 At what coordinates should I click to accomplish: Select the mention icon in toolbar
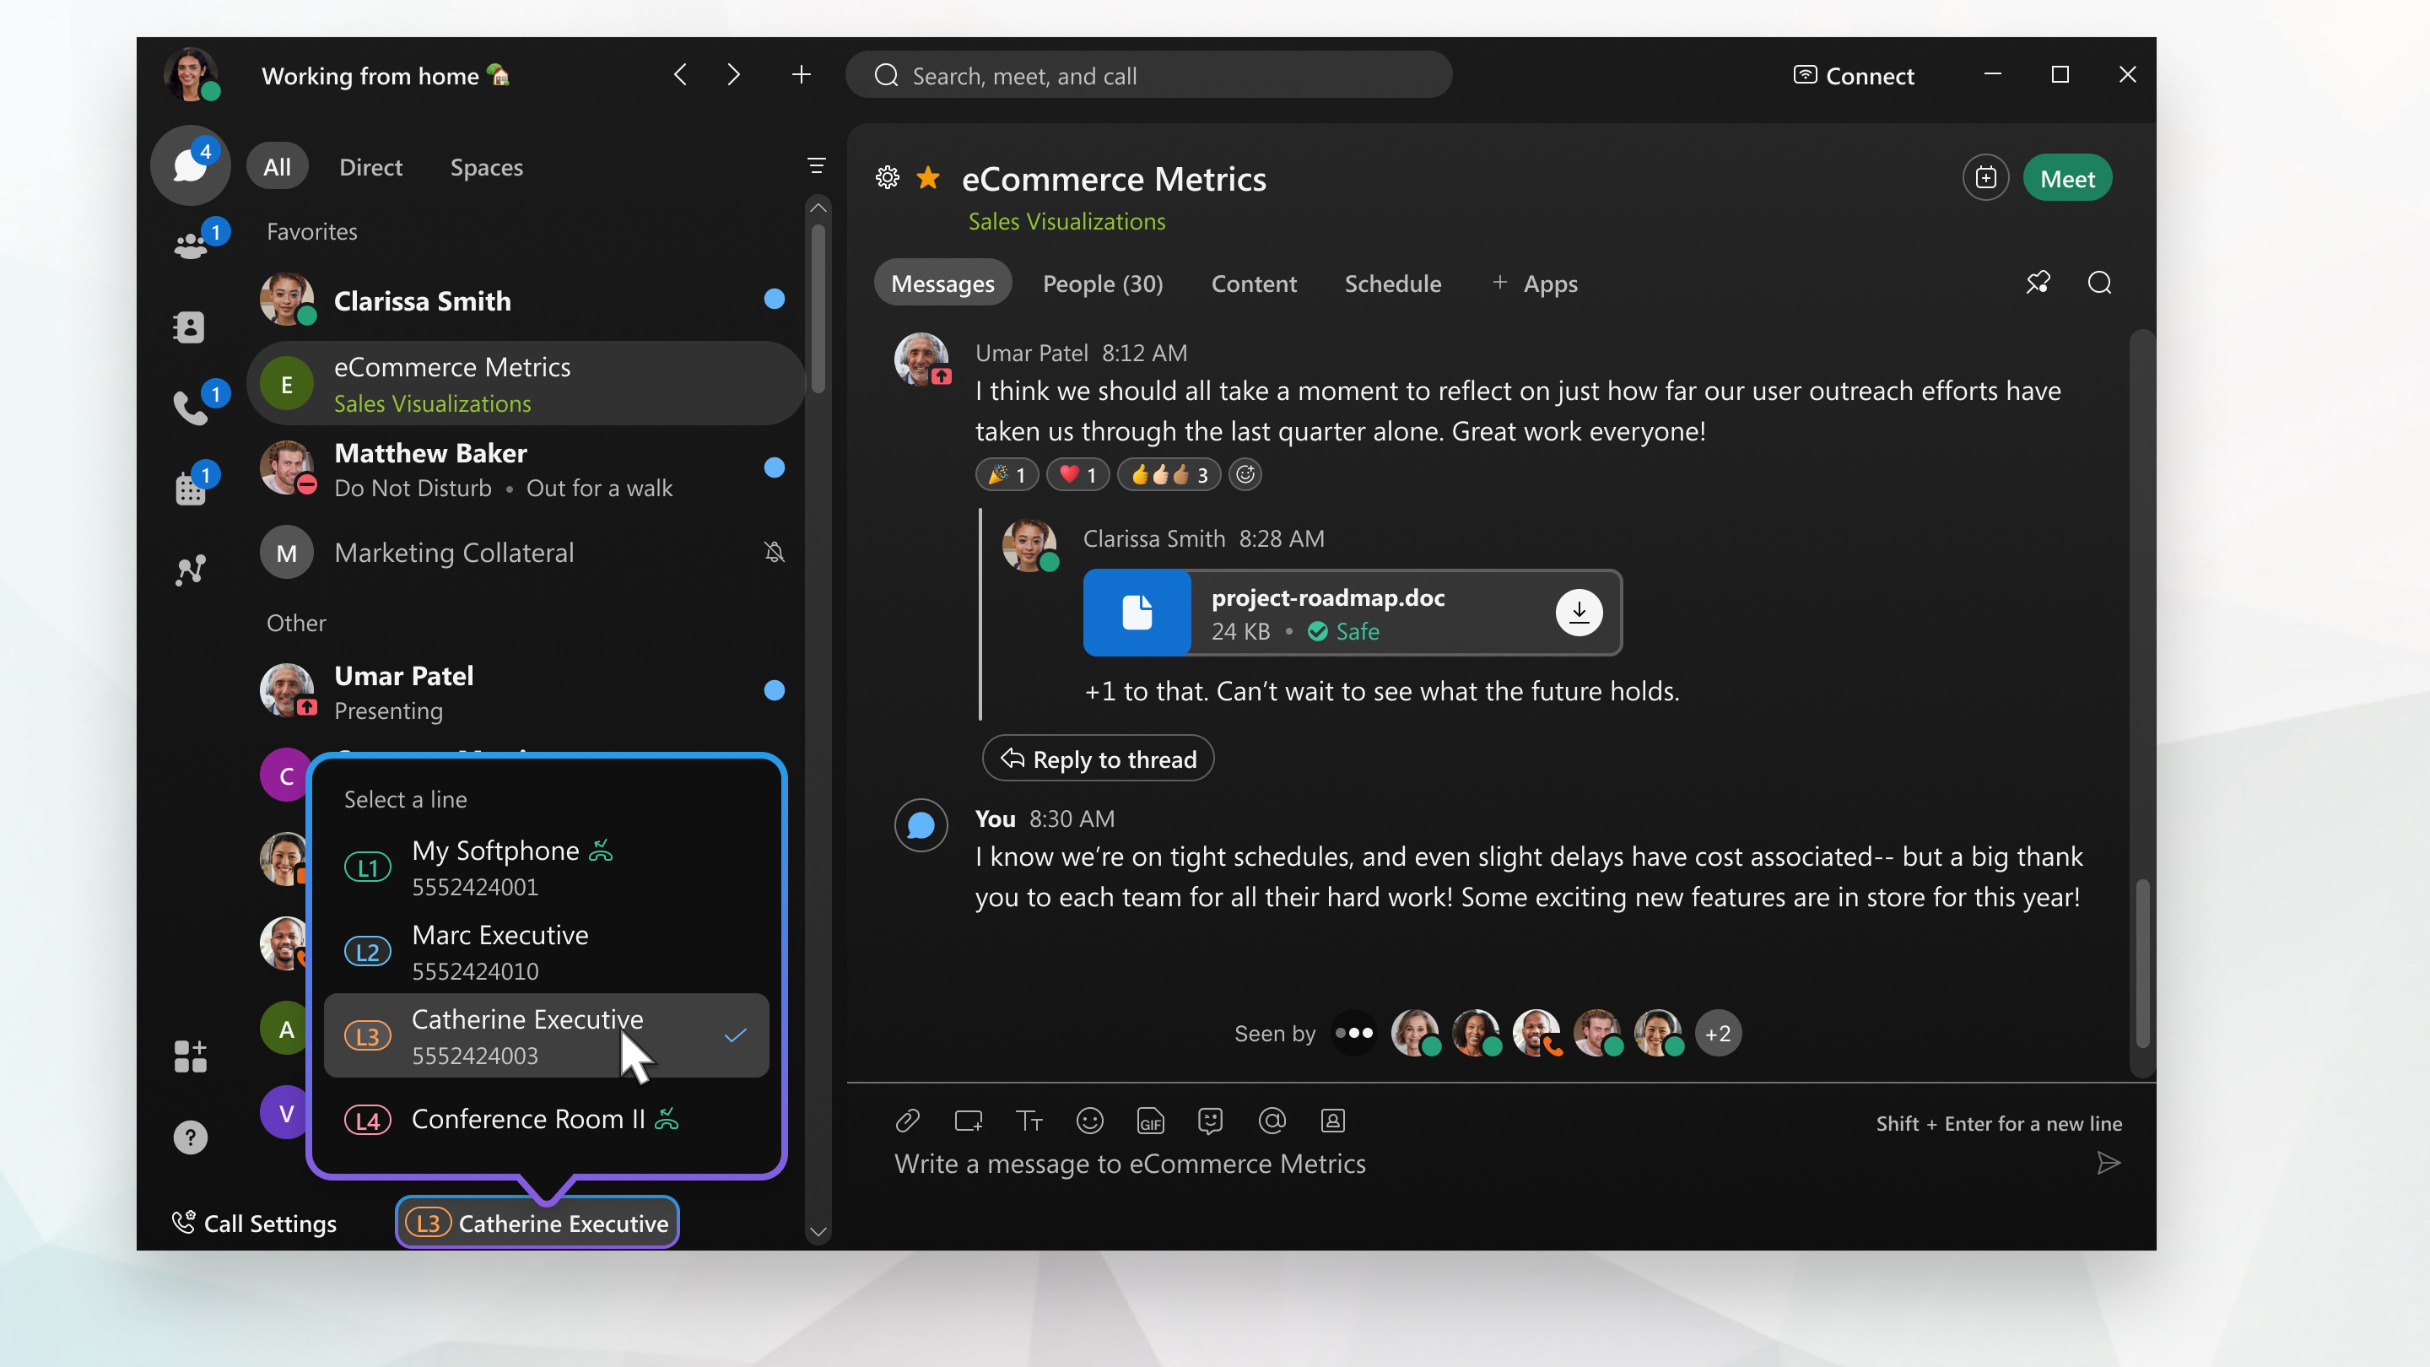pos(1272,1121)
